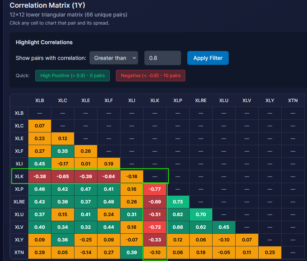Screen dimensions: 307x261
Task: Open the XTN–XLU cell showing -0.05
Action: [x=224, y=253]
